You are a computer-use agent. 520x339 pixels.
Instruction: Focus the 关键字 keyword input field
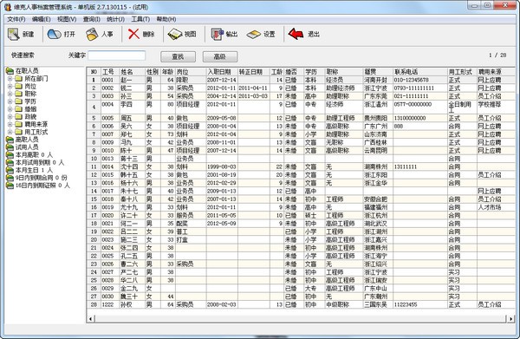[x=117, y=55]
